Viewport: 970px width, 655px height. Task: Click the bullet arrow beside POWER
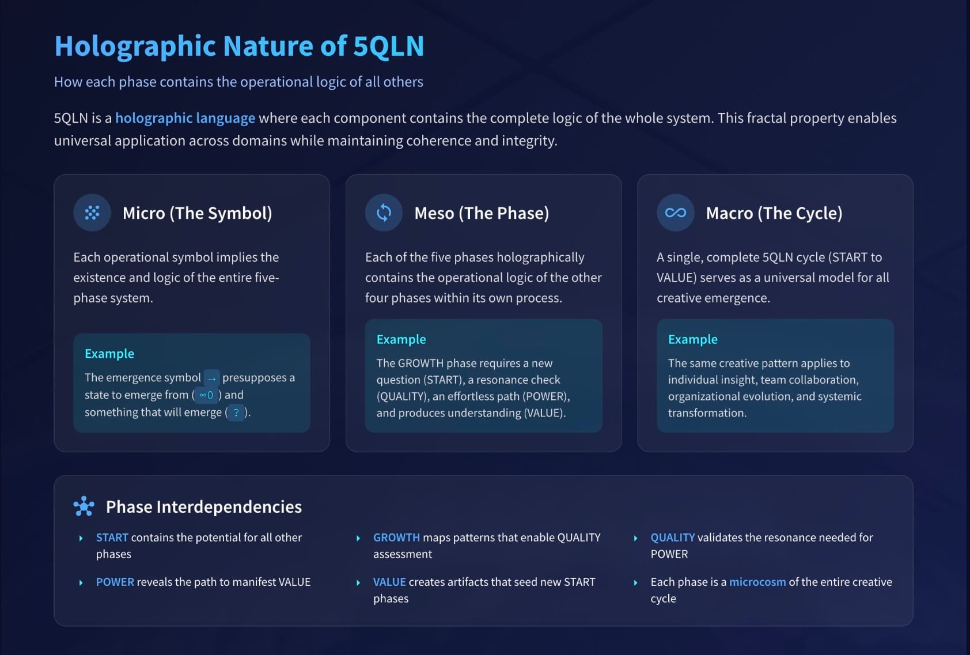point(81,582)
